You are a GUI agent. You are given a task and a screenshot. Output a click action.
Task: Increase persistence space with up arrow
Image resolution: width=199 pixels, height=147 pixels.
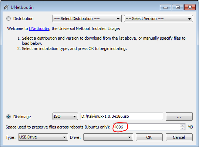pyautogui.click(x=182, y=126)
